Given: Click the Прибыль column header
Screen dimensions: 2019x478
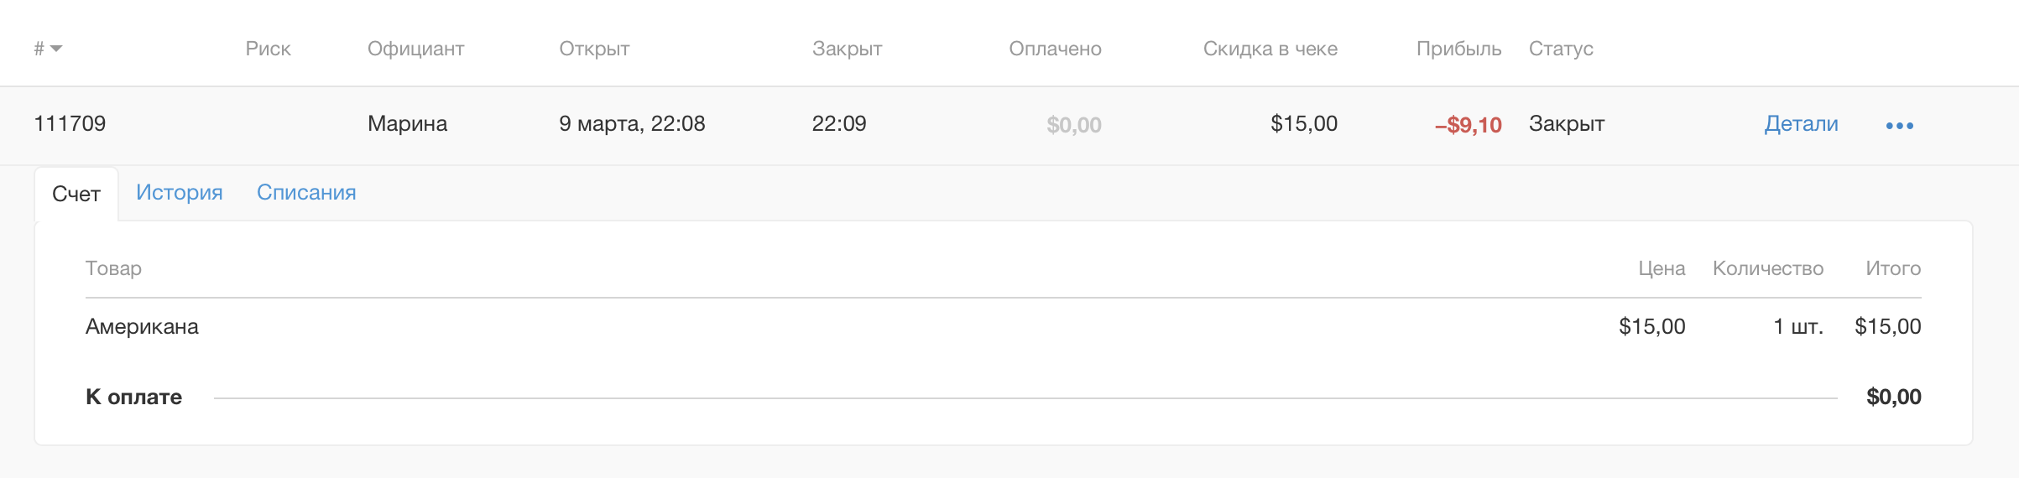Looking at the screenshot, I should click(x=1458, y=49).
